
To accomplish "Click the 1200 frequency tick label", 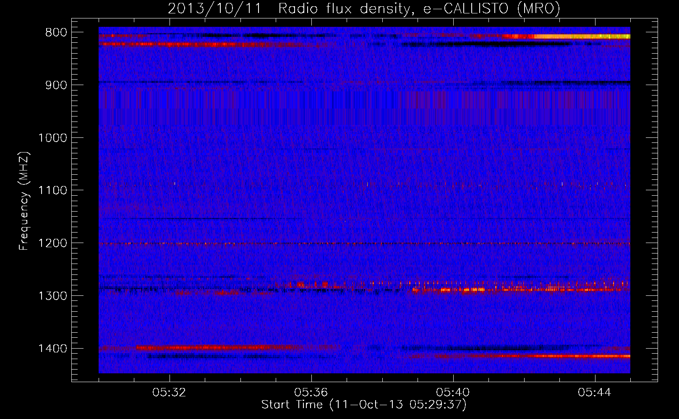I will (x=52, y=243).
